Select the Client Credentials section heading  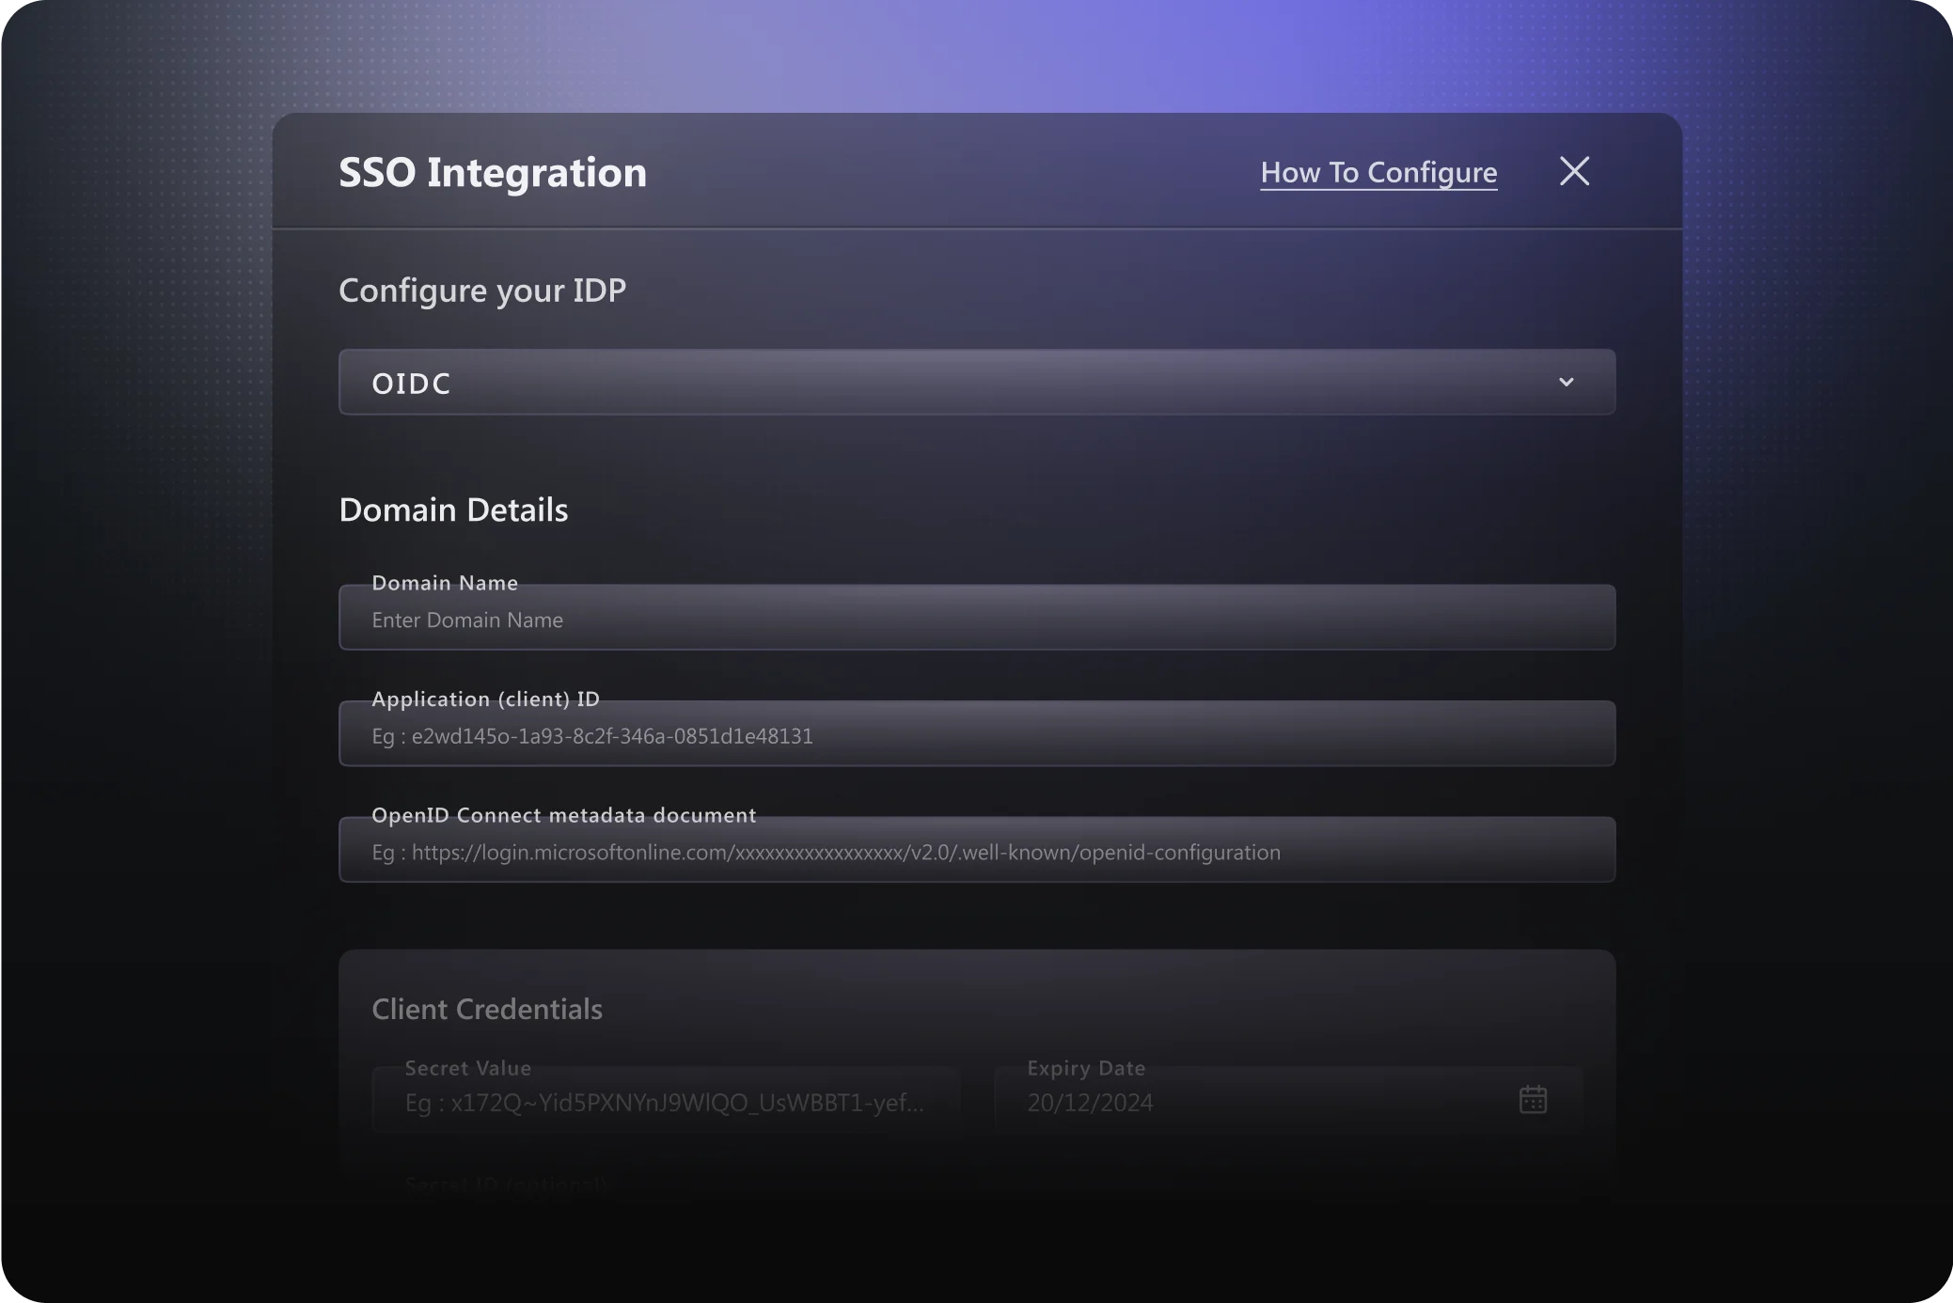(486, 1010)
